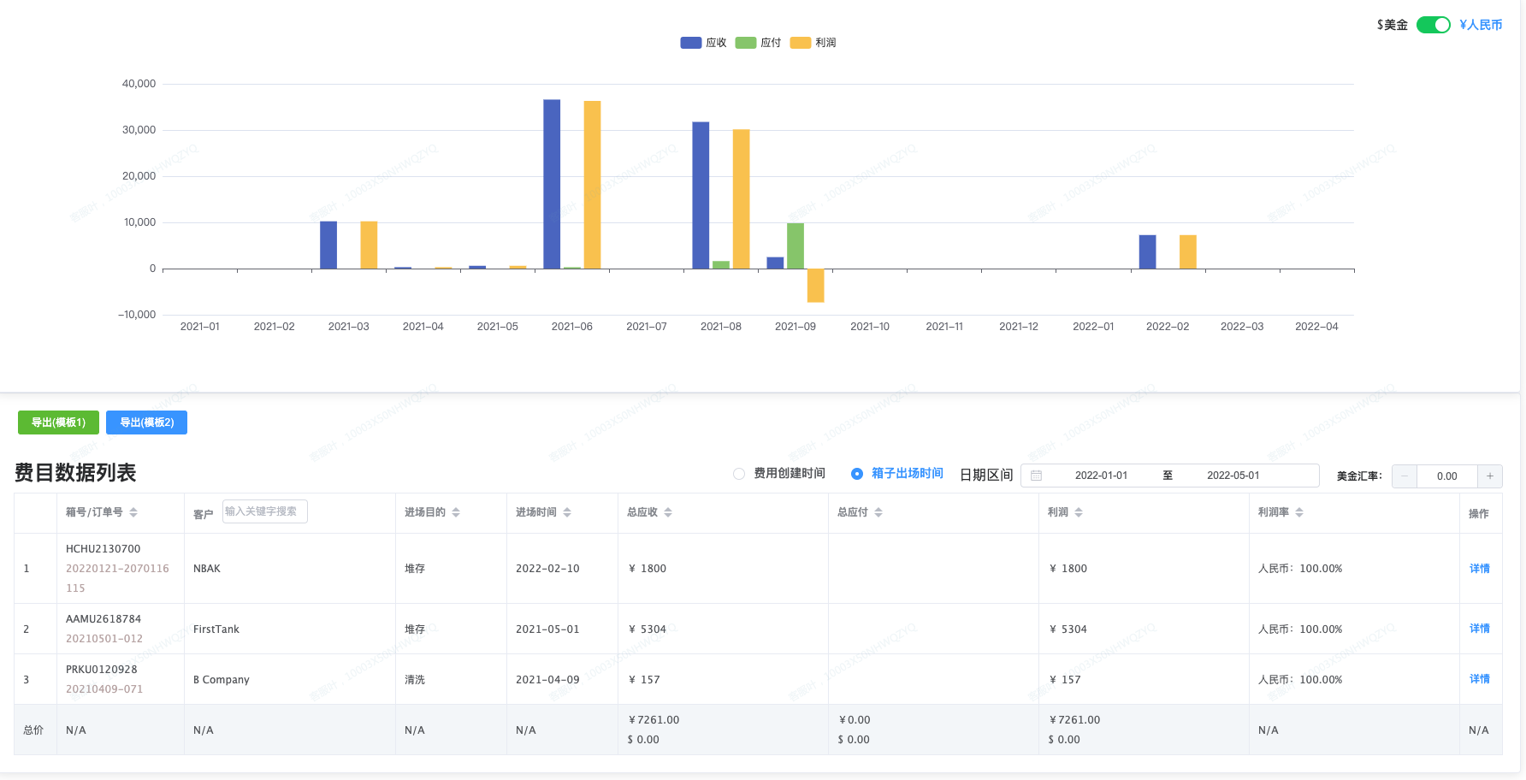Toggle 应收 blue legend swatch
Screen dimensions: 1526x780
(690, 43)
